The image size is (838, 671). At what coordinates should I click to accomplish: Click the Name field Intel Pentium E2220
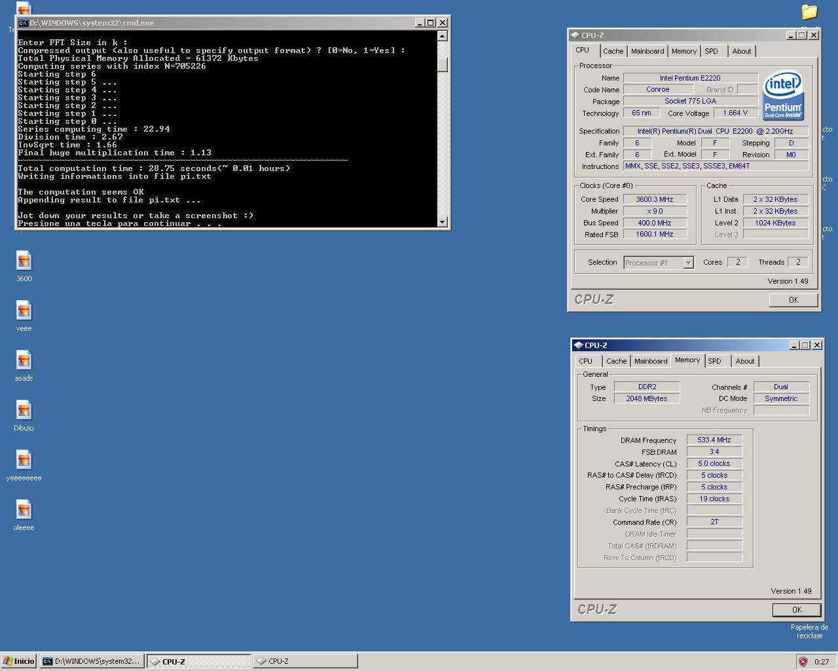[x=690, y=78]
